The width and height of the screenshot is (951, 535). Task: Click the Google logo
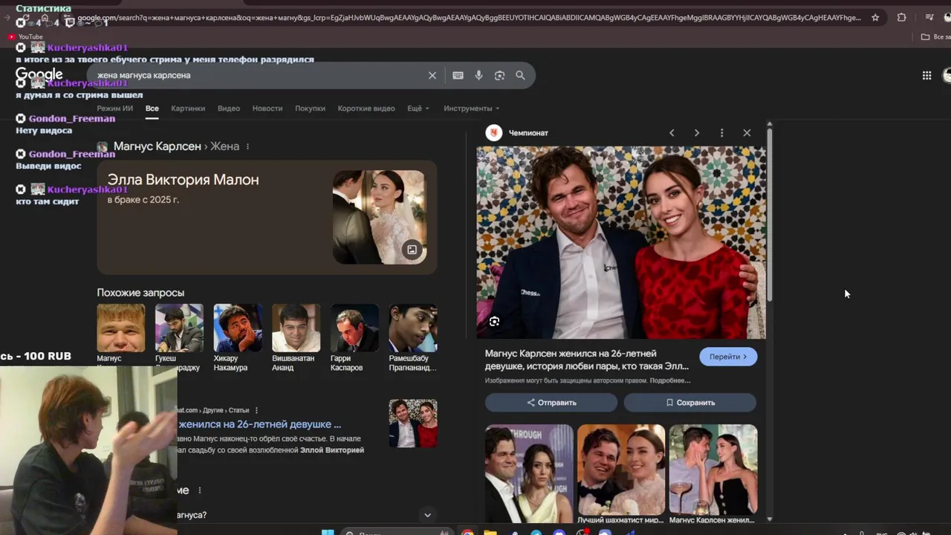[39, 75]
